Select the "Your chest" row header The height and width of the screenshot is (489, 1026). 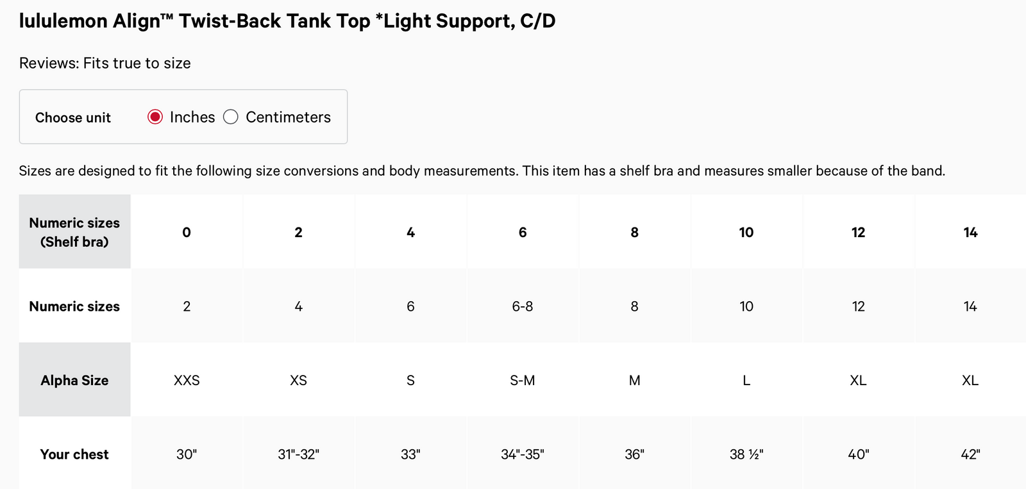(x=74, y=454)
